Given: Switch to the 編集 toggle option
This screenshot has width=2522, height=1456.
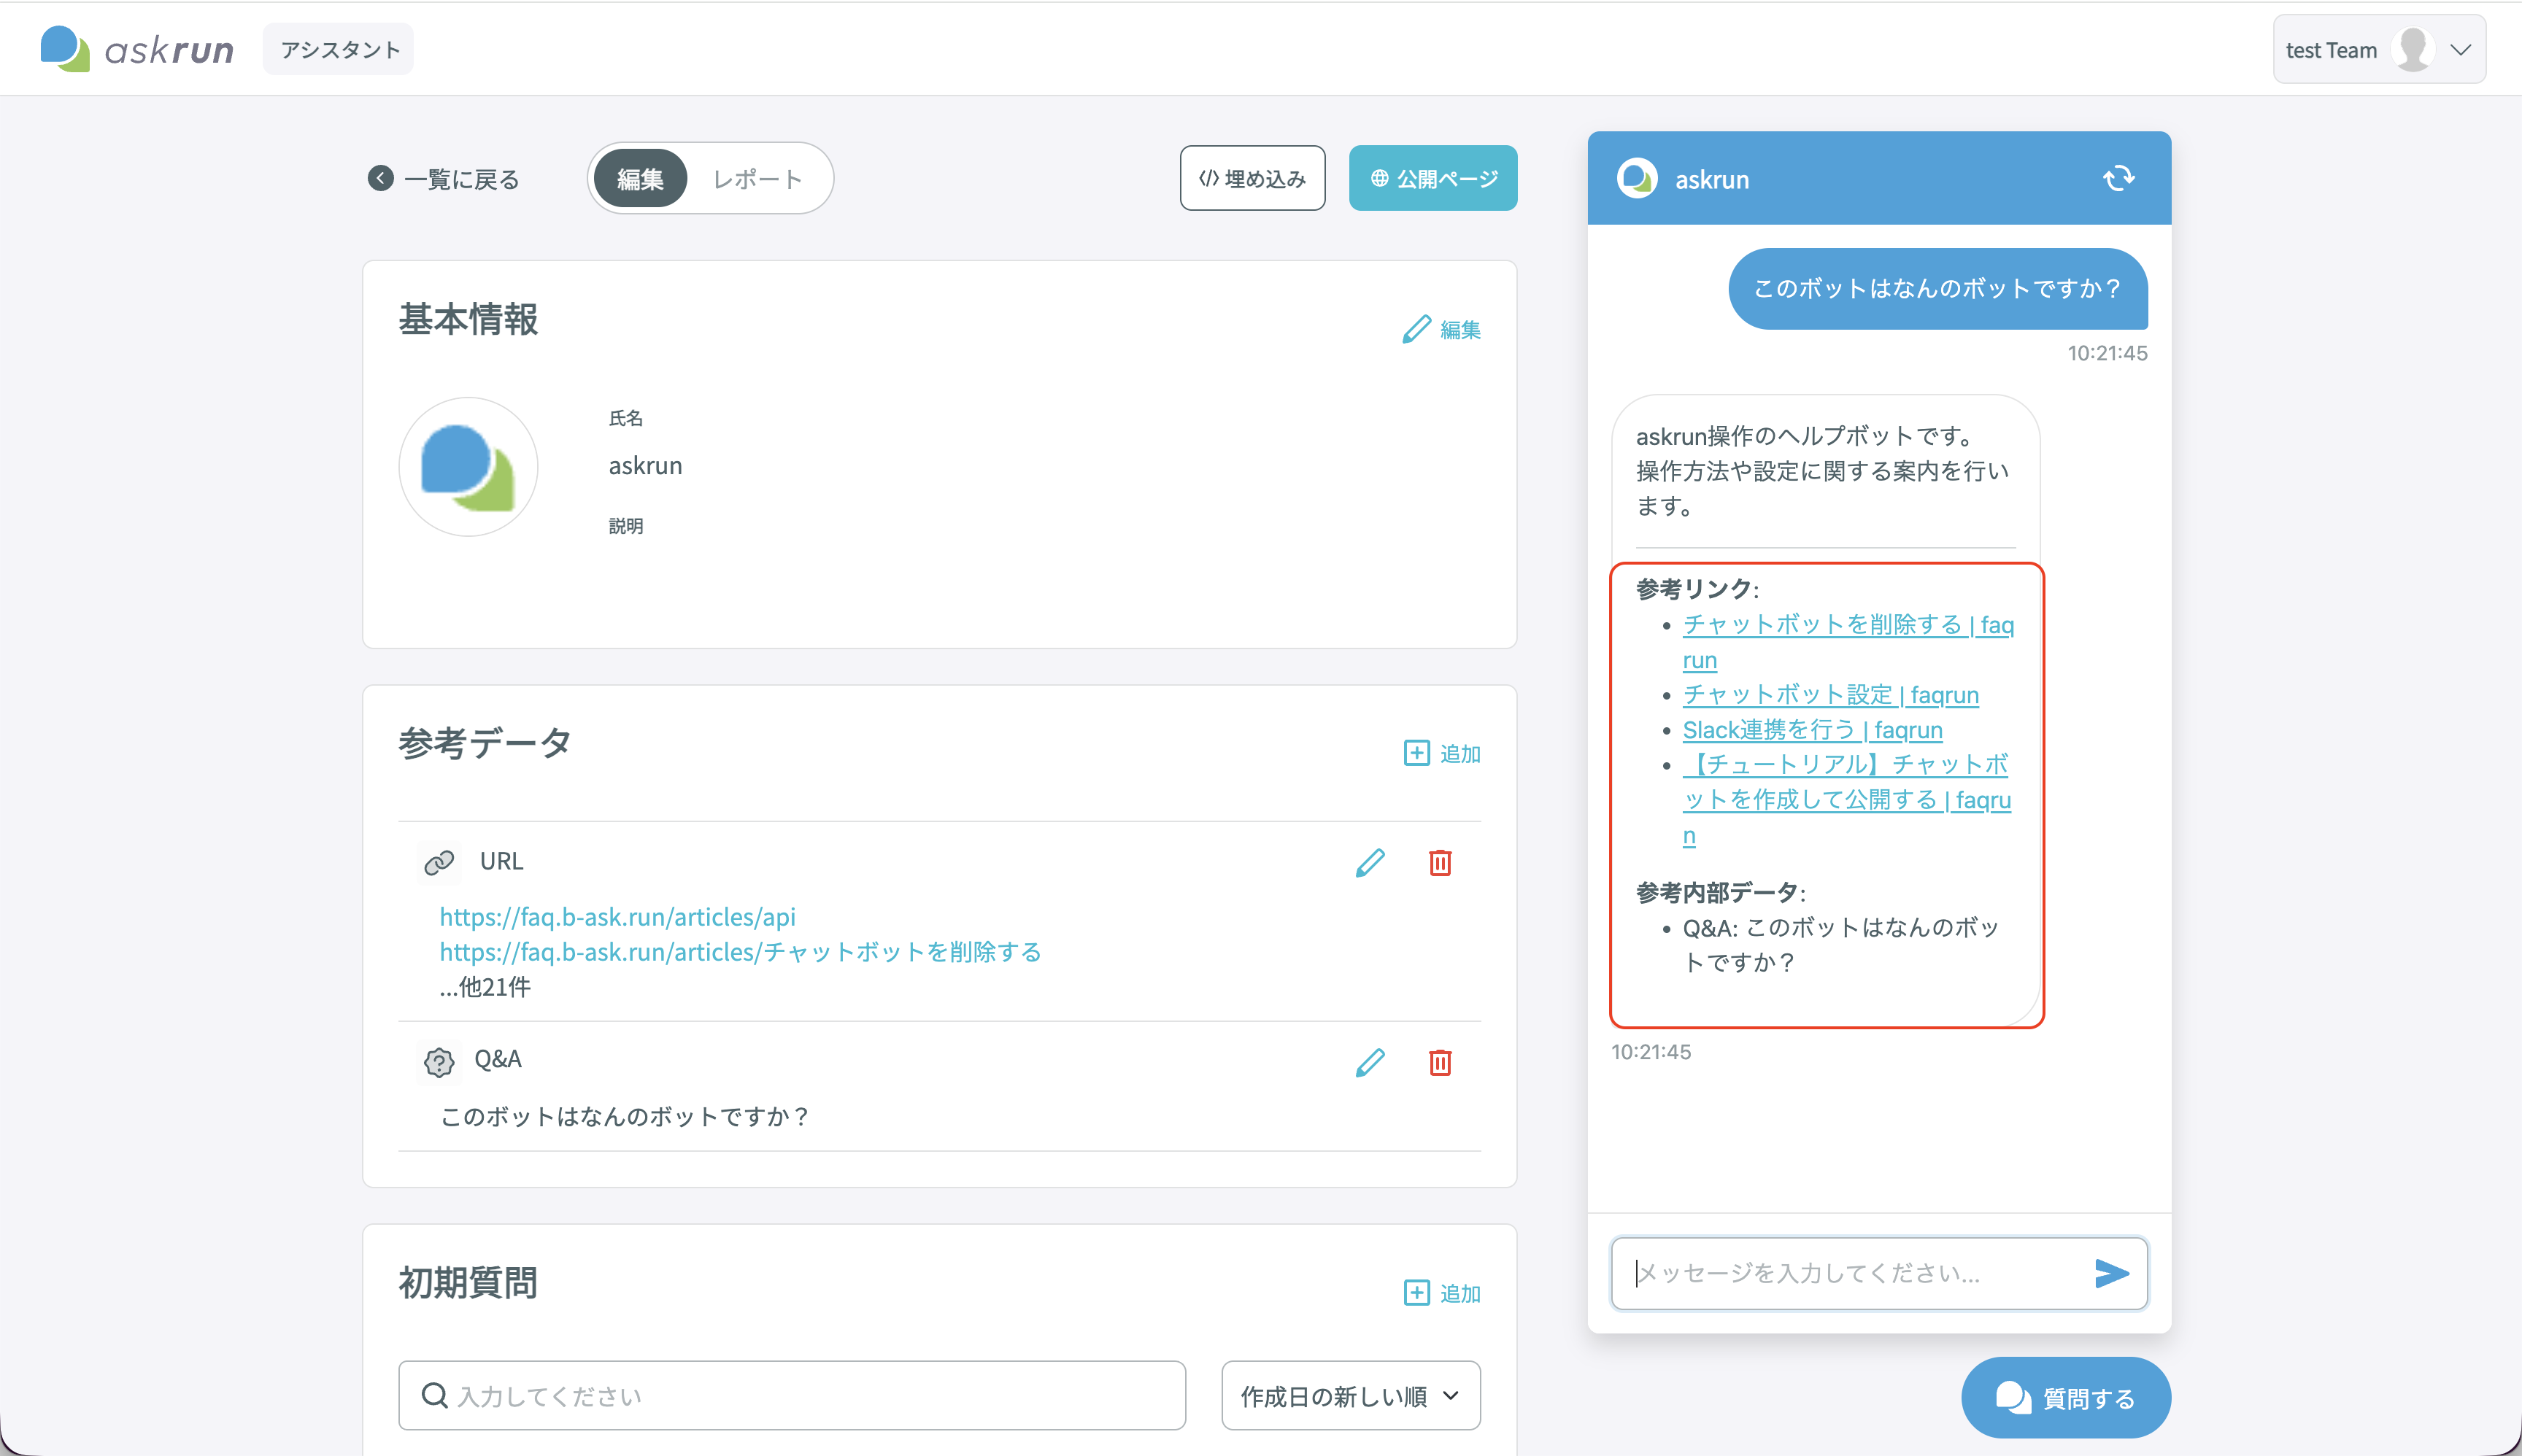Looking at the screenshot, I should [640, 179].
